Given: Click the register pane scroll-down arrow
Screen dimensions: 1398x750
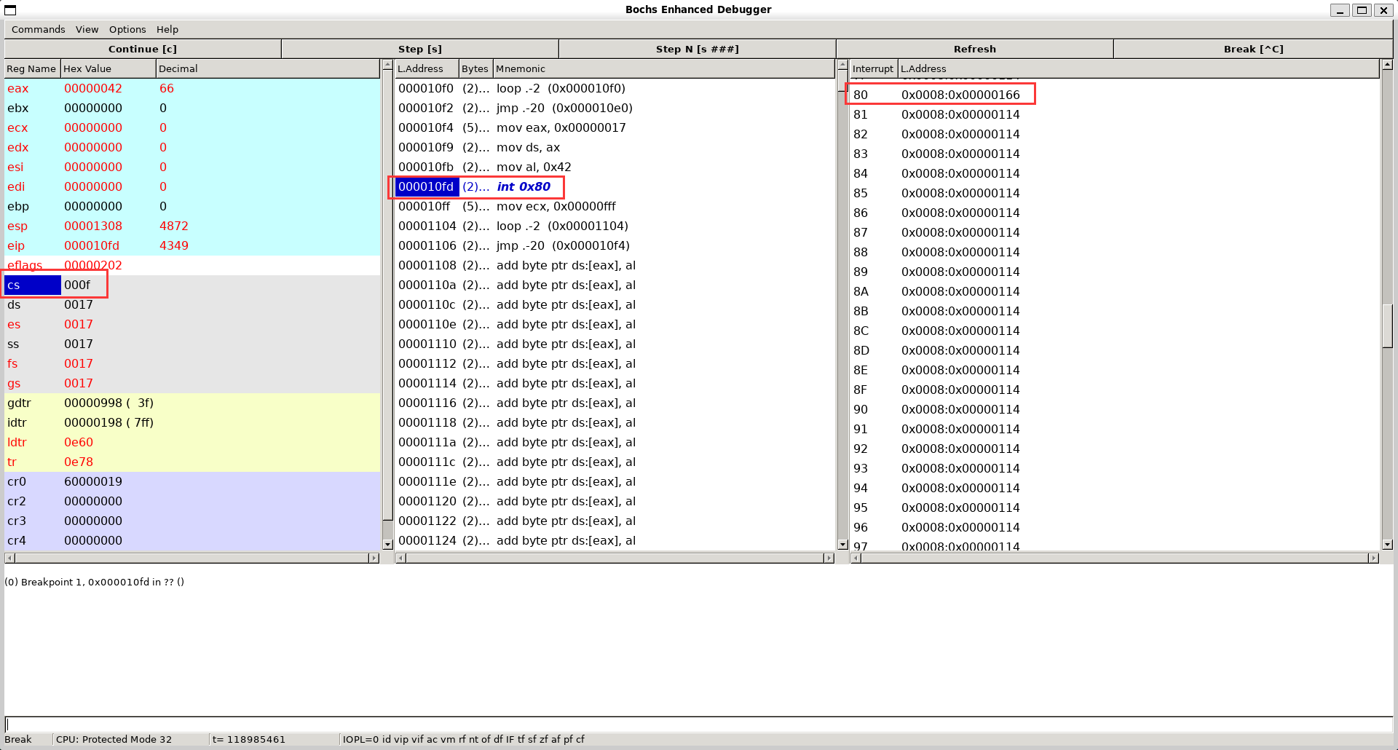Looking at the screenshot, I should pyautogui.click(x=387, y=544).
